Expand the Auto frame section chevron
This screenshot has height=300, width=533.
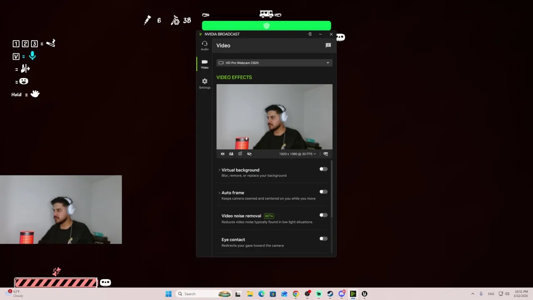tap(219, 192)
